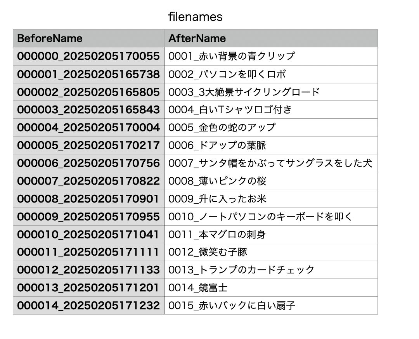The width and height of the screenshot is (419, 339).
Task: Select cell 0015_赤いバックに白い扇子
Action: point(271,305)
